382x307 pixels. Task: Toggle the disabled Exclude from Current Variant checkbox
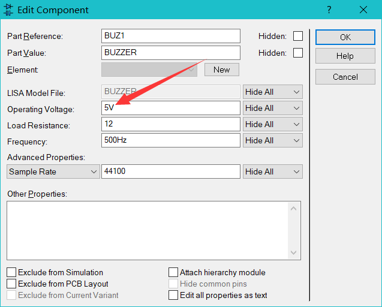coord(11,295)
